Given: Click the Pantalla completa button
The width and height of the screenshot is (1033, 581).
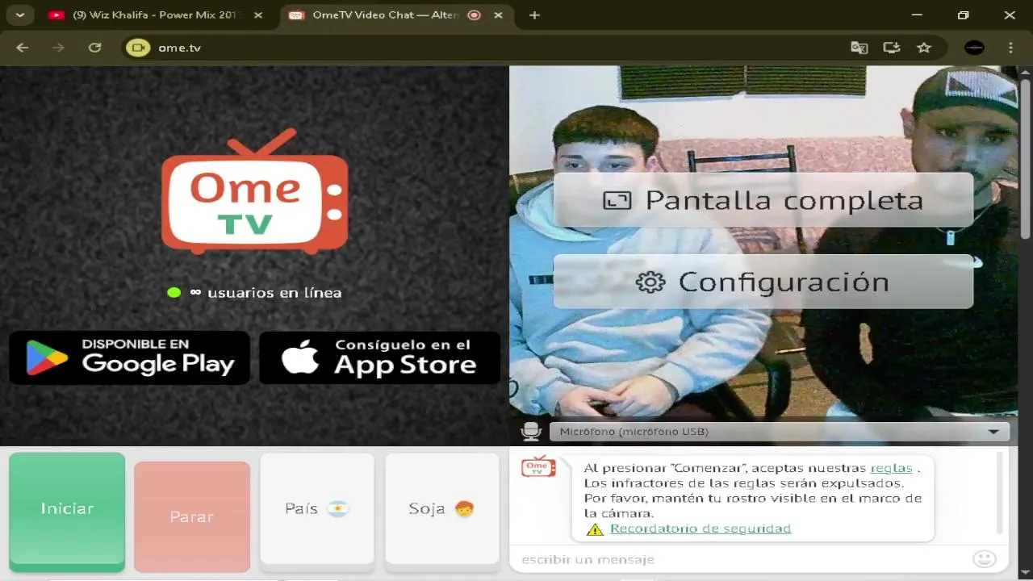Looking at the screenshot, I should [x=763, y=200].
